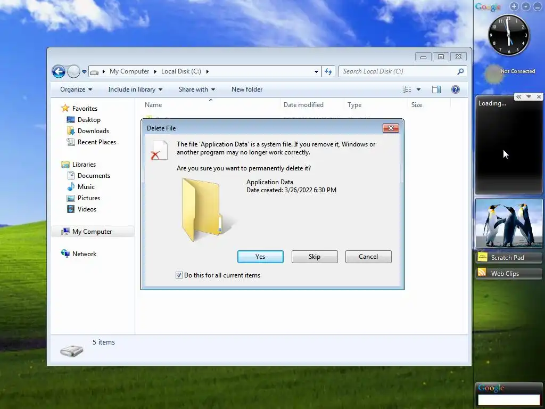Click Yes in Delete File dialog

coord(260,257)
